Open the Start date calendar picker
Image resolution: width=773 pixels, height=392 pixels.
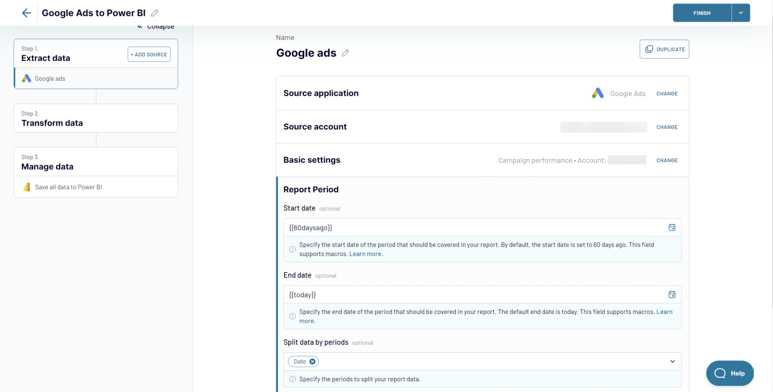[671, 227]
